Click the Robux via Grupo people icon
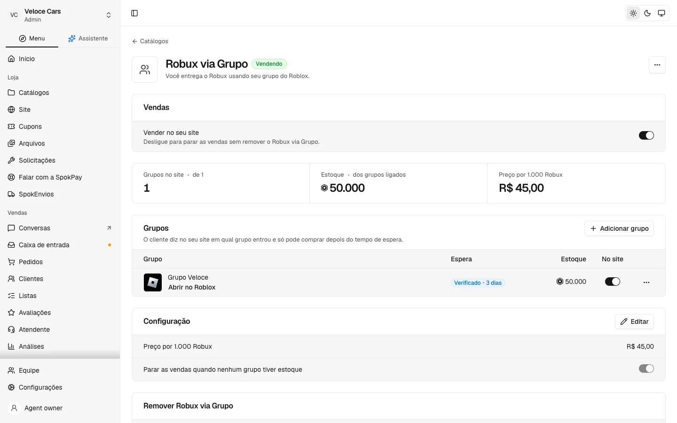The width and height of the screenshot is (677, 423). tap(145, 70)
